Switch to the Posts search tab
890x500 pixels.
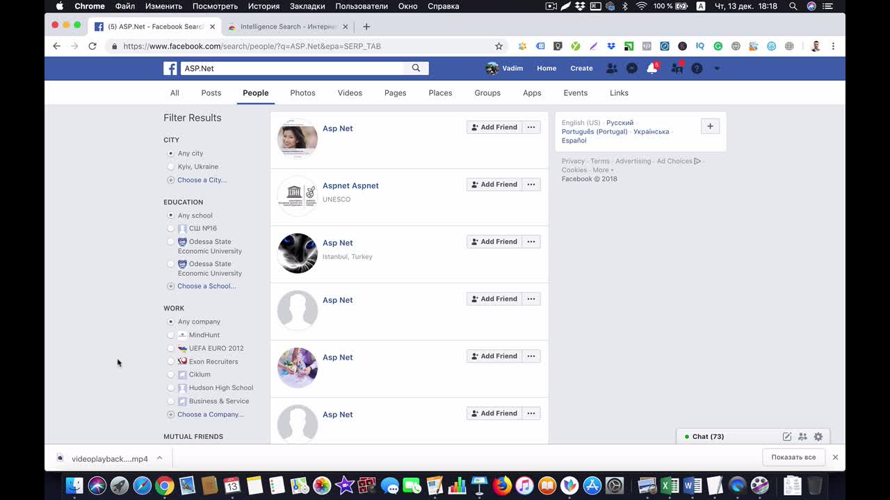211,93
